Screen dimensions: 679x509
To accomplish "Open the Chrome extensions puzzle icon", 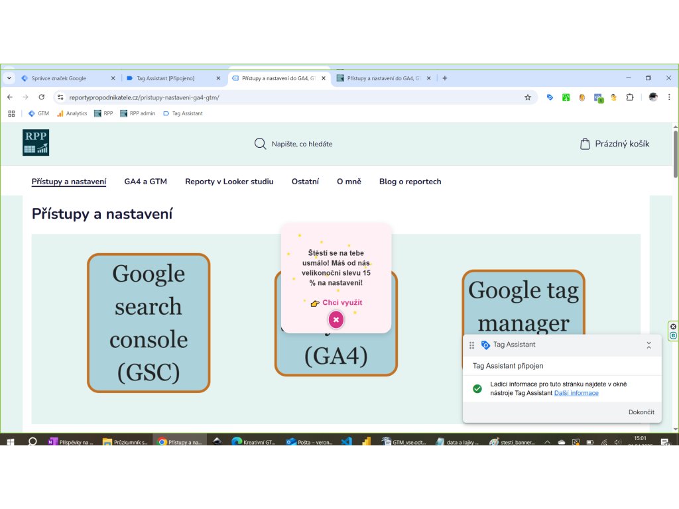I will [630, 97].
